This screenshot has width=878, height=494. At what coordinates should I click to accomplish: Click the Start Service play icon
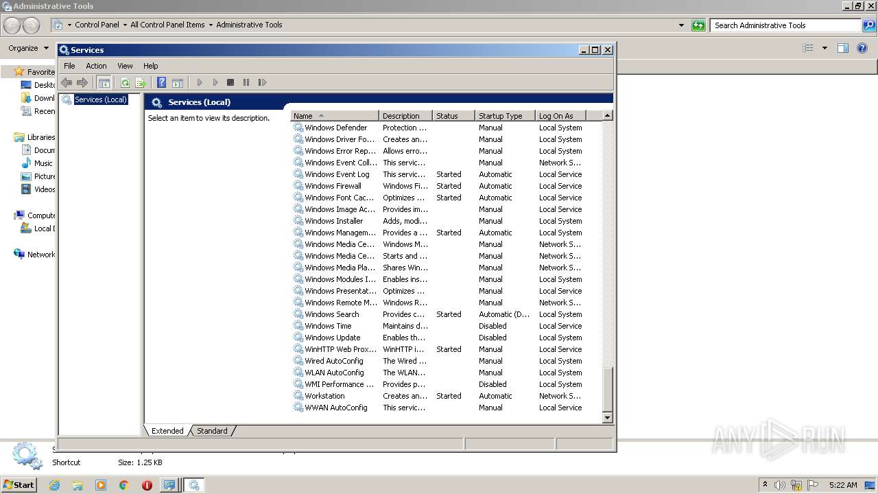200,82
